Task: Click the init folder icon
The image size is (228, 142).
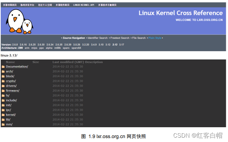Action: click(3, 105)
